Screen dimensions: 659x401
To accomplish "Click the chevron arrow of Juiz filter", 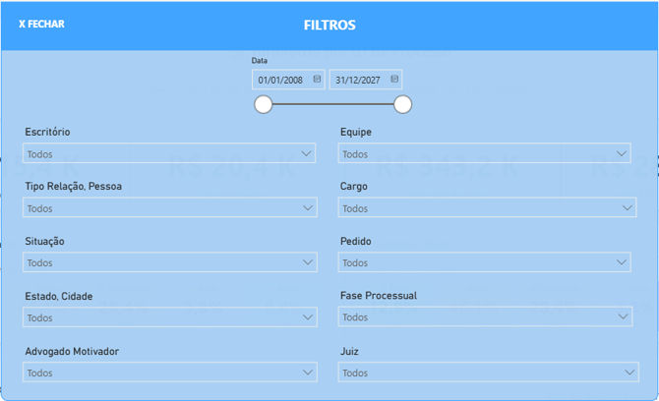I will pyautogui.click(x=629, y=372).
